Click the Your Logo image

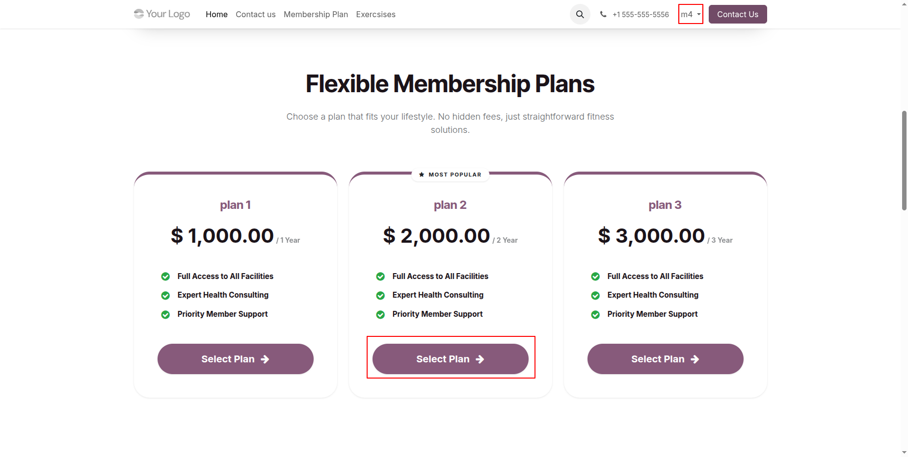point(162,14)
